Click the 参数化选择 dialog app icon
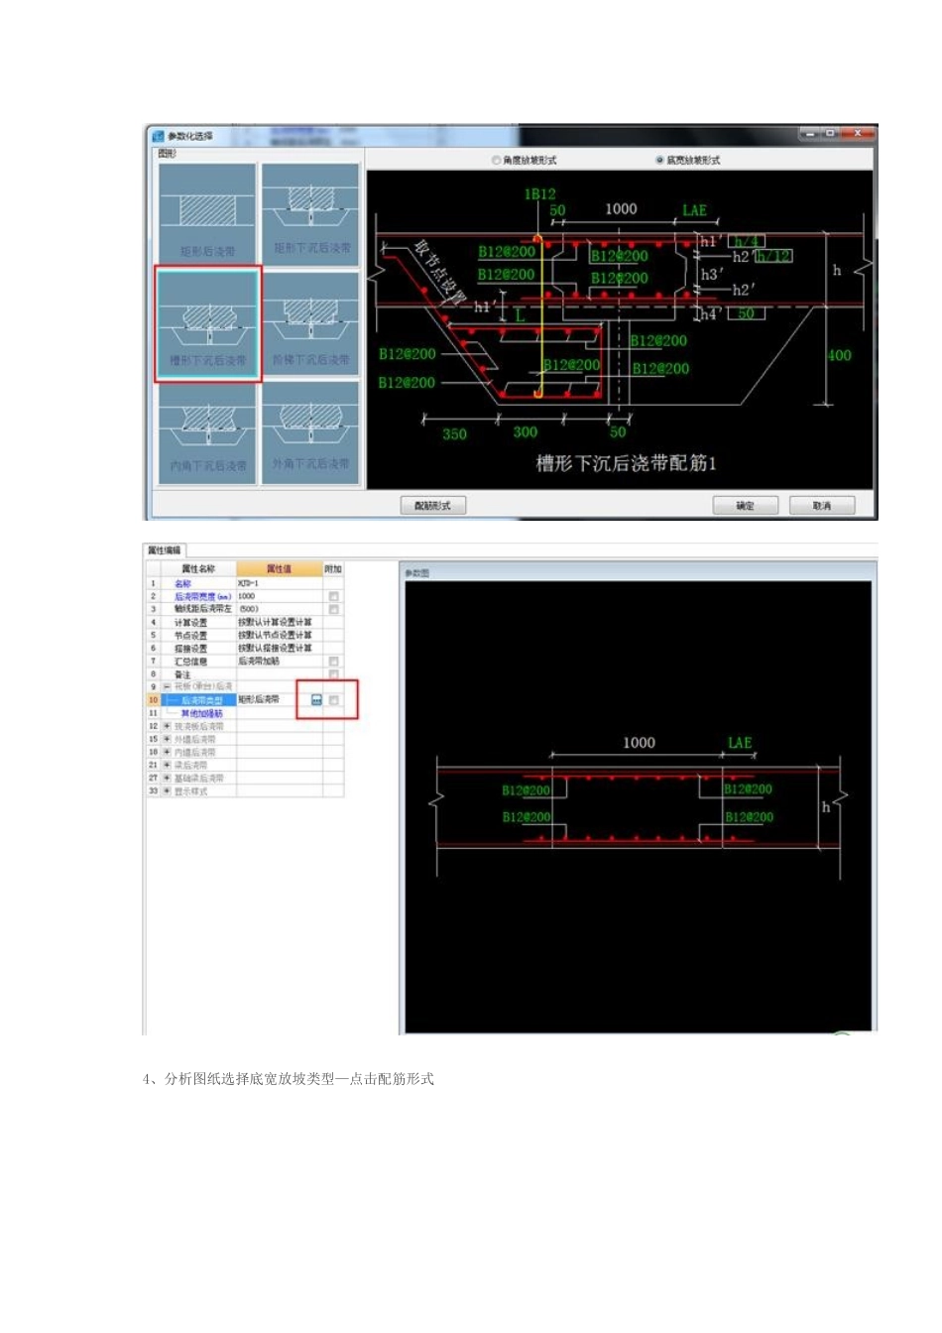The image size is (942, 1333). tap(158, 135)
